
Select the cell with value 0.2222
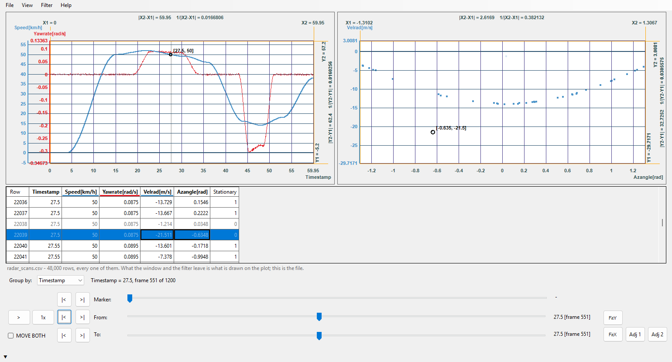(192, 213)
